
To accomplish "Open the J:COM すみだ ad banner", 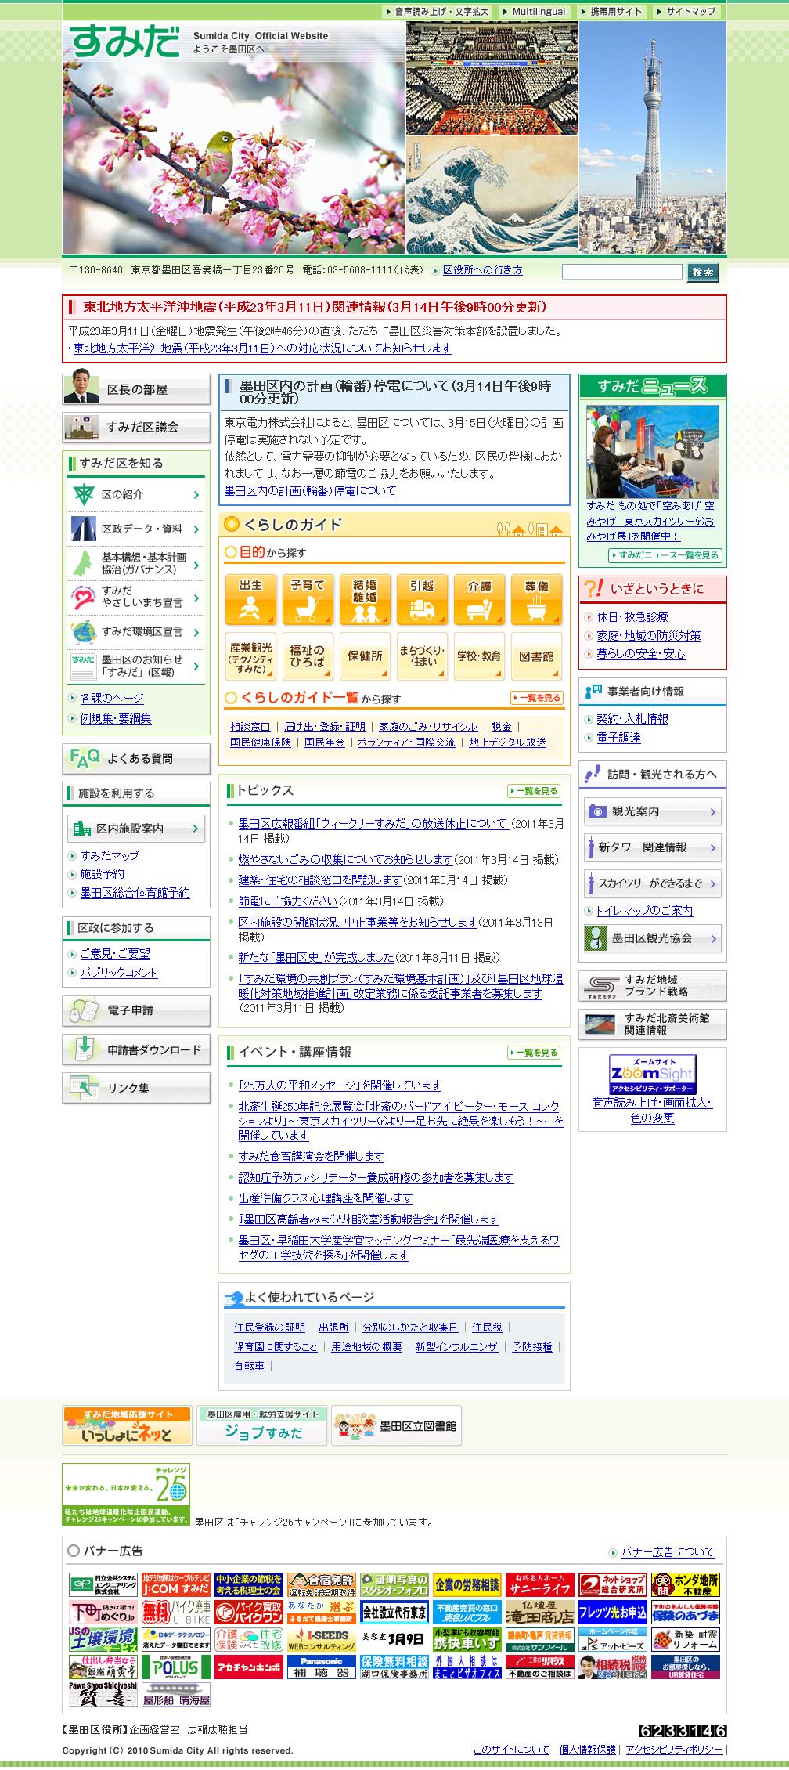I will tap(175, 1584).
